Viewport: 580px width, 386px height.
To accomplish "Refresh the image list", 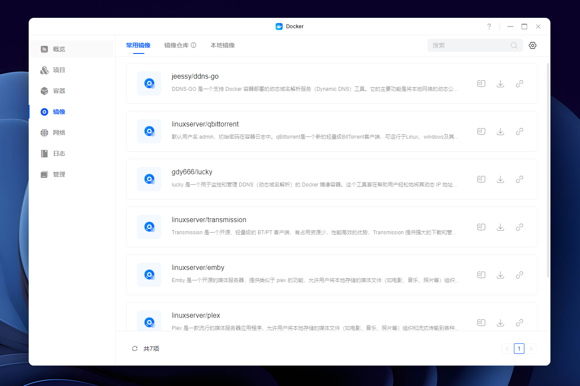I will coord(135,349).
